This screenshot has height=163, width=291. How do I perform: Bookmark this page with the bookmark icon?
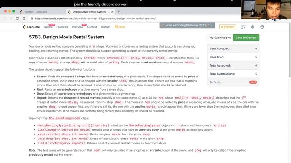pos(24,19)
